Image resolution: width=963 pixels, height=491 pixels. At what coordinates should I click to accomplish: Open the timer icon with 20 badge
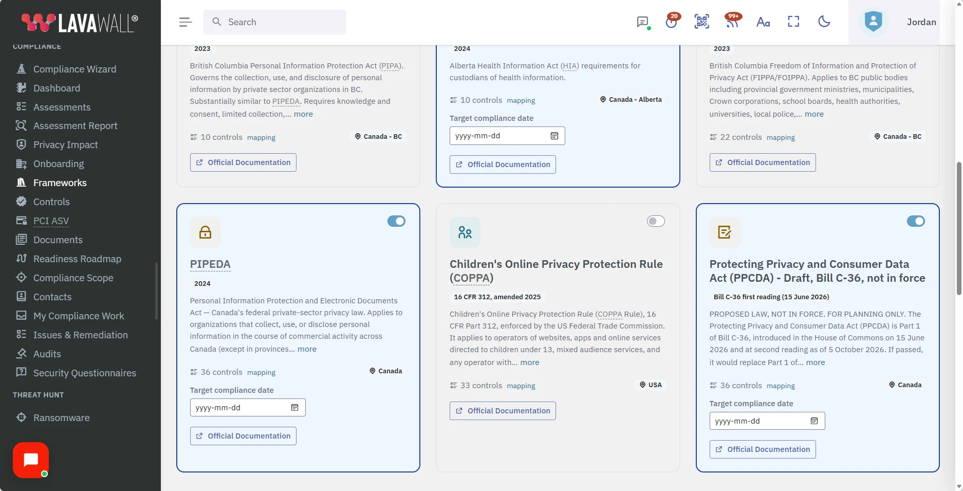(671, 22)
